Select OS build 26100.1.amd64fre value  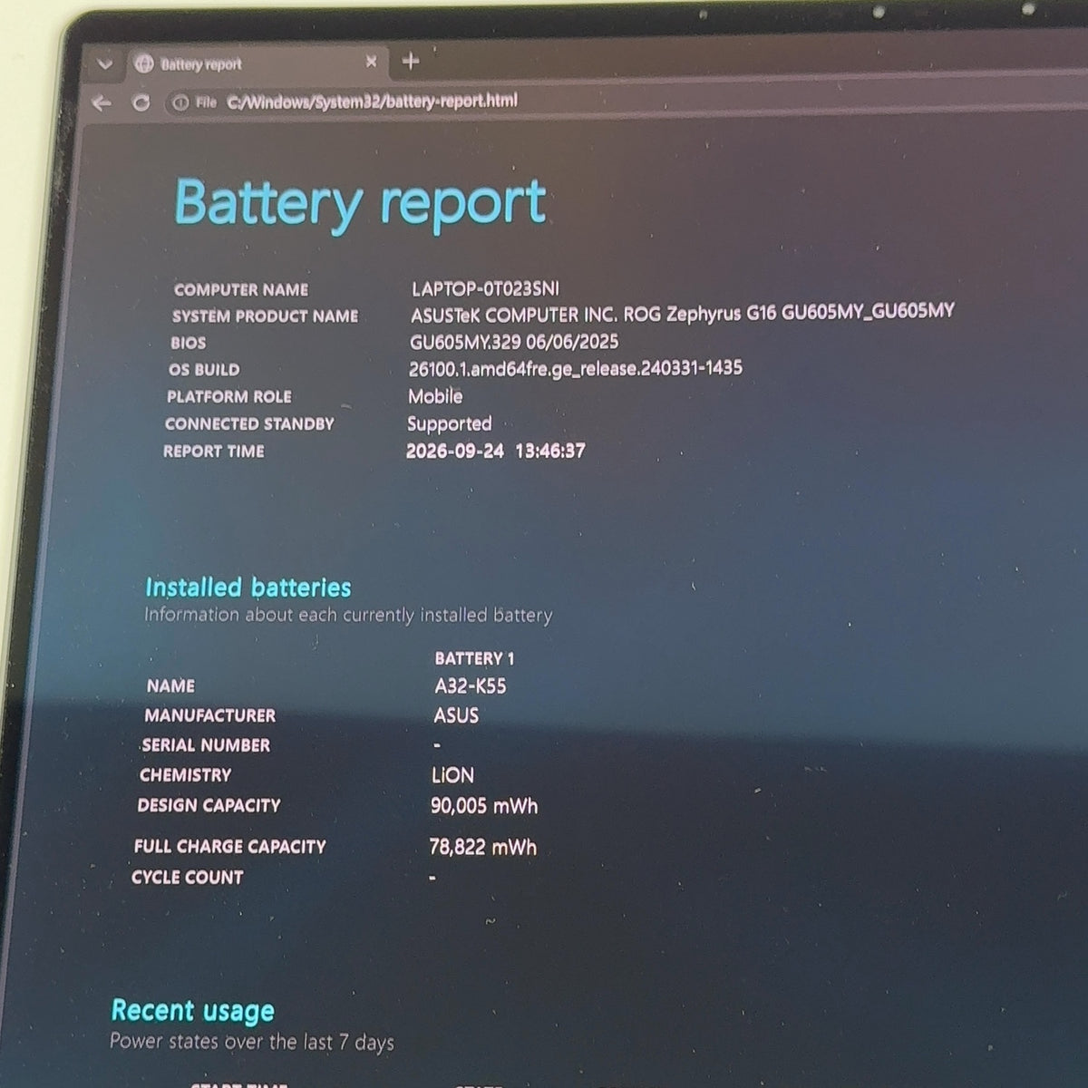coord(576,368)
